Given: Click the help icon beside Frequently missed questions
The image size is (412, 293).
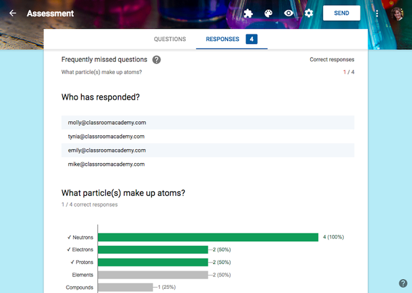Looking at the screenshot, I should pyautogui.click(x=156, y=60).
